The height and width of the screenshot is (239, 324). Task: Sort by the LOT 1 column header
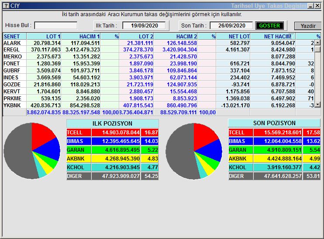pyautogui.click(x=44, y=36)
